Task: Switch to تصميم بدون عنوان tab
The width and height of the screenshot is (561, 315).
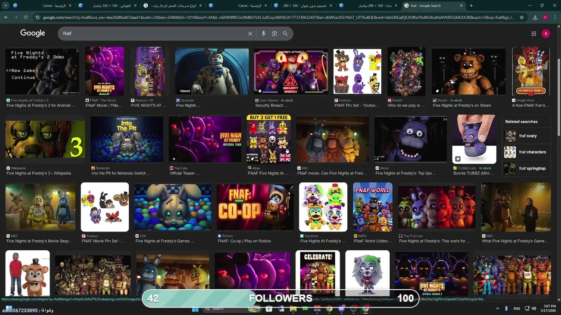Action: [304, 6]
